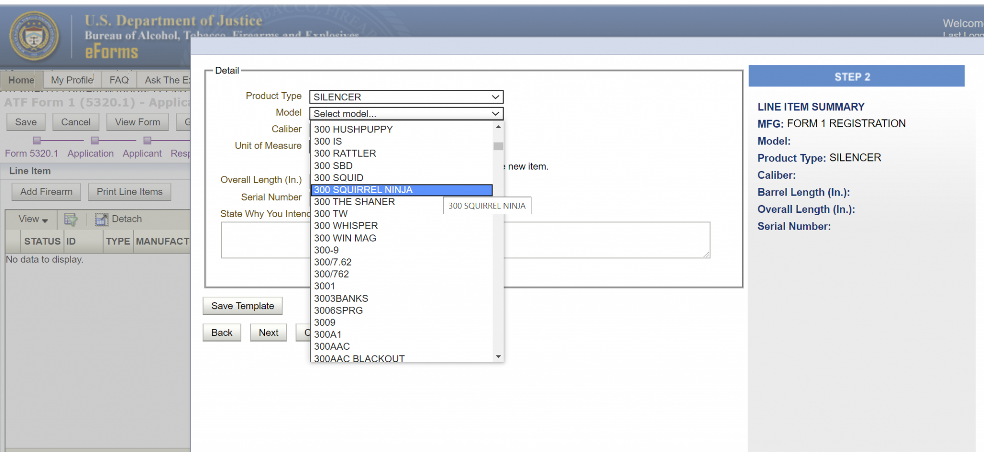Screen dimensions: 984x452
Task: Open the Product Type dropdown showing SILENCER
Action: point(406,97)
